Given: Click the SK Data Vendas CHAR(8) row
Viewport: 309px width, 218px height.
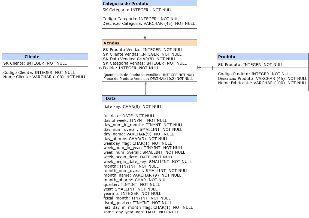Looking at the screenshot, I should click(140, 59).
